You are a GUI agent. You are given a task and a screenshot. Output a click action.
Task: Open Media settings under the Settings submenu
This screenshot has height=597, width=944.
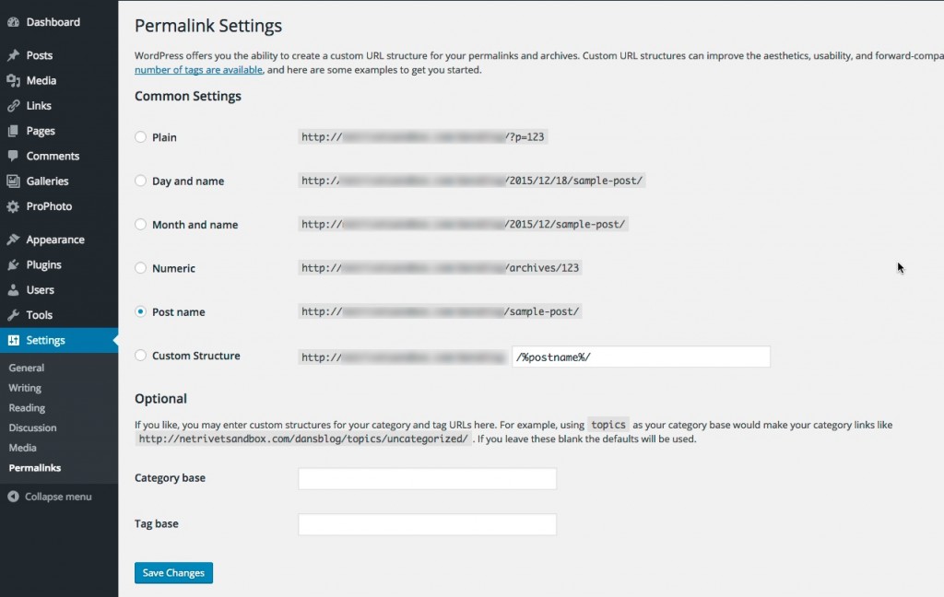coord(22,448)
